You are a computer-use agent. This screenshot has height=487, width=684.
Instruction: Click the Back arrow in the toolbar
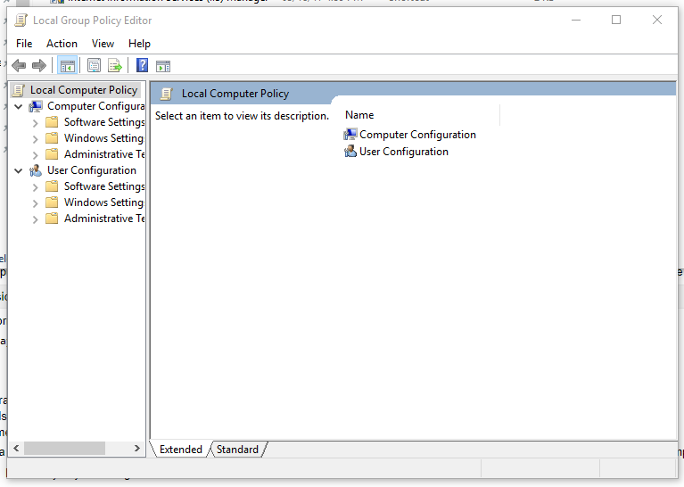(19, 65)
